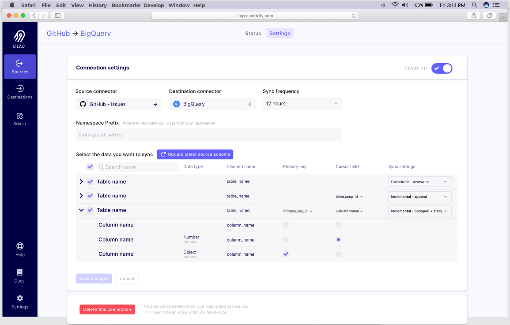The width and height of the screenshot is (510, 325).
Task: Open the Sync frequency dropdown showing 12 hours
Action: [x=302, y=104]
